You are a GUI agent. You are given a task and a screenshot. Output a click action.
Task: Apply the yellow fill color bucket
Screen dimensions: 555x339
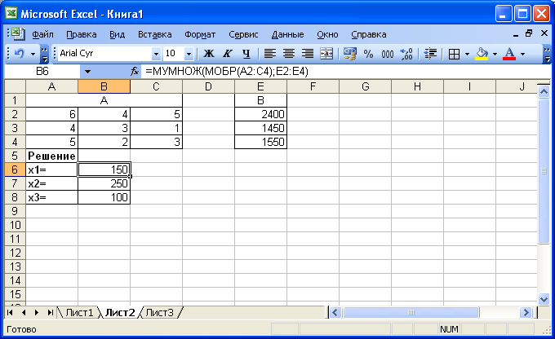(482, 54)
